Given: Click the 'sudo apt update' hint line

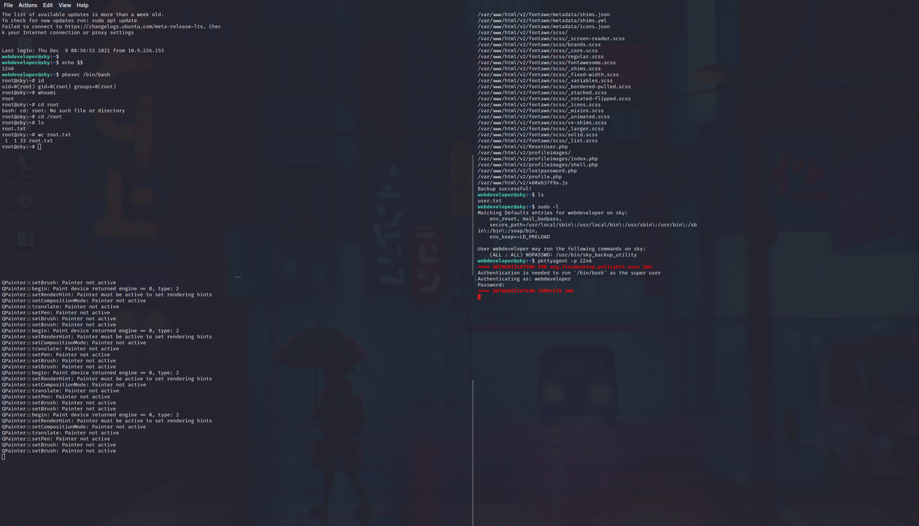Looking at the screenshot, I should pyautogui.click(x=69, y=21).
